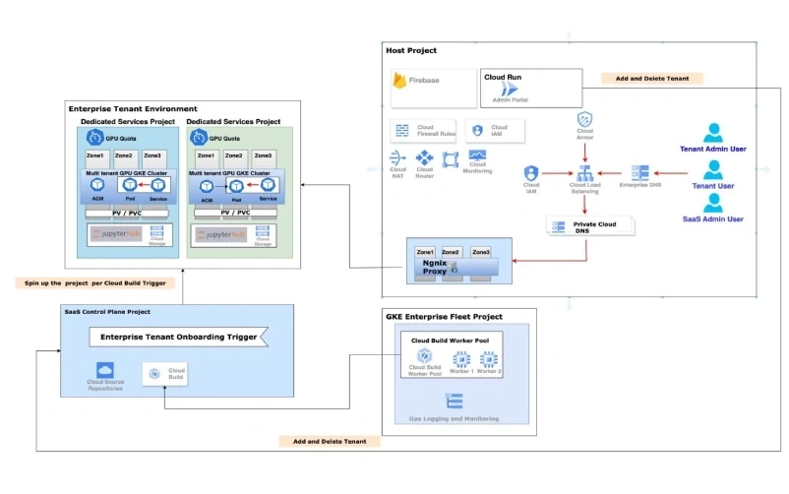Click the Cloud Armor shield icon
This screenshot has width=789, height=494.
[x=584, y=121]
